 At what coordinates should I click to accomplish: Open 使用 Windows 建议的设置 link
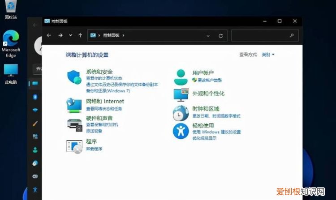click(216, 132)
